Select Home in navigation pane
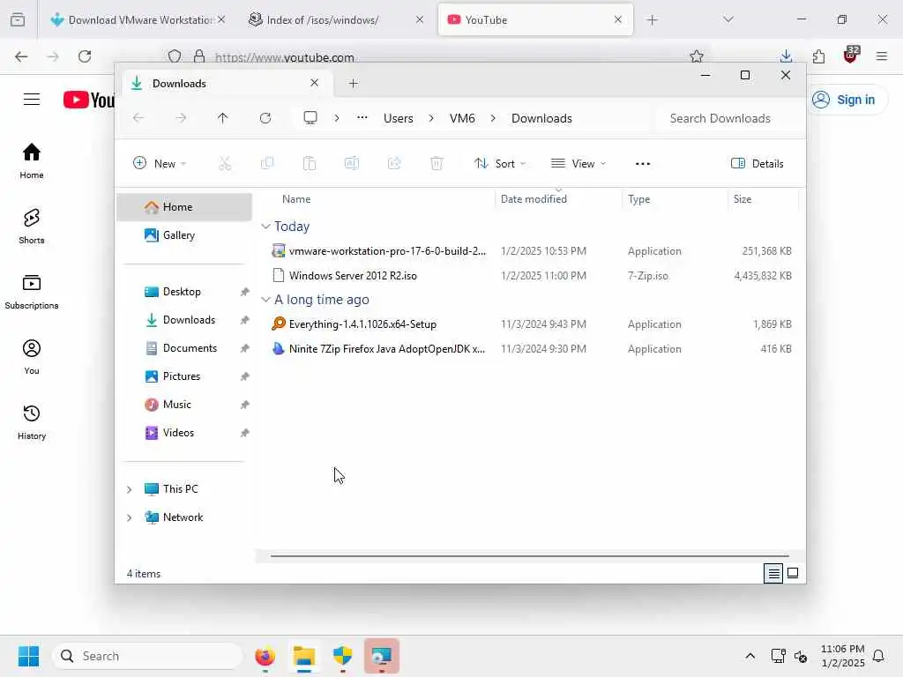Image resolution: width=903 pixels, height=677 pixels. (x=184, y=207)
